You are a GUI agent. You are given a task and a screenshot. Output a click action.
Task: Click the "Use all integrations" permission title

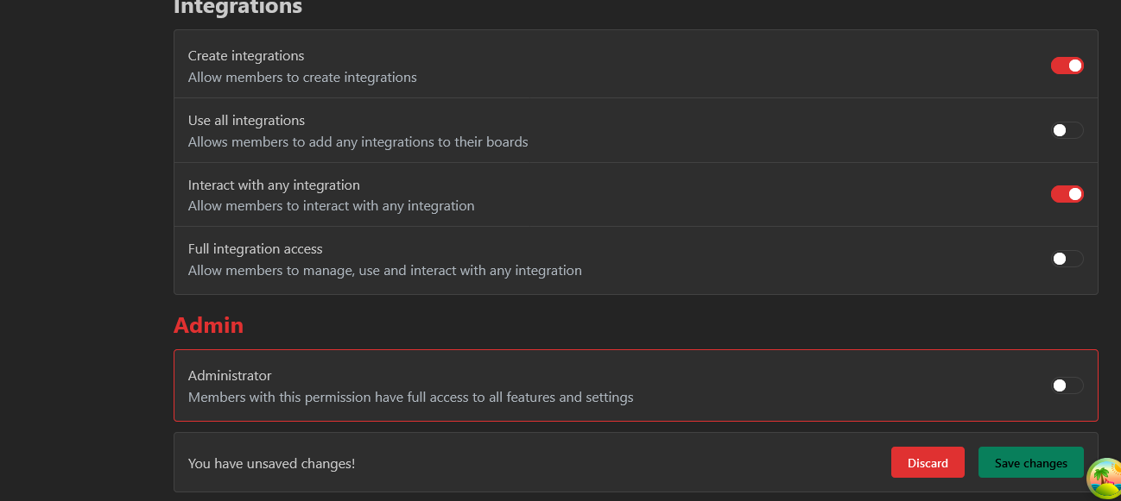click(x=246, y=121)
